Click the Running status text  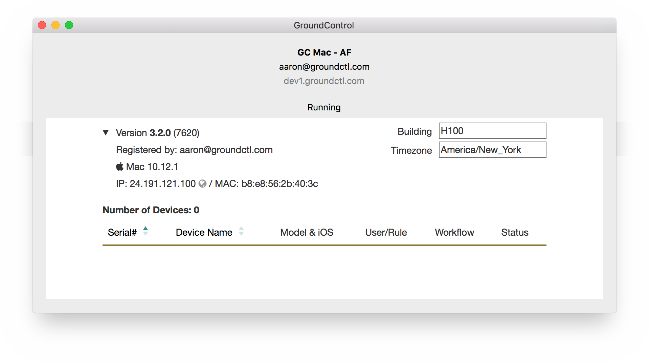[x=324, y=107]
